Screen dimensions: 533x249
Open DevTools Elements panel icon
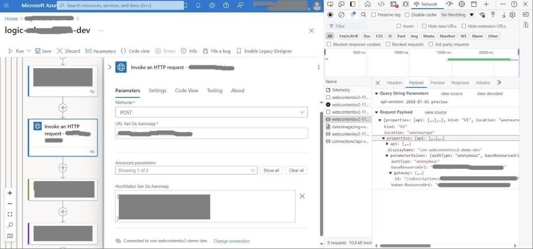pyautogui.click(x=382, y=4)
